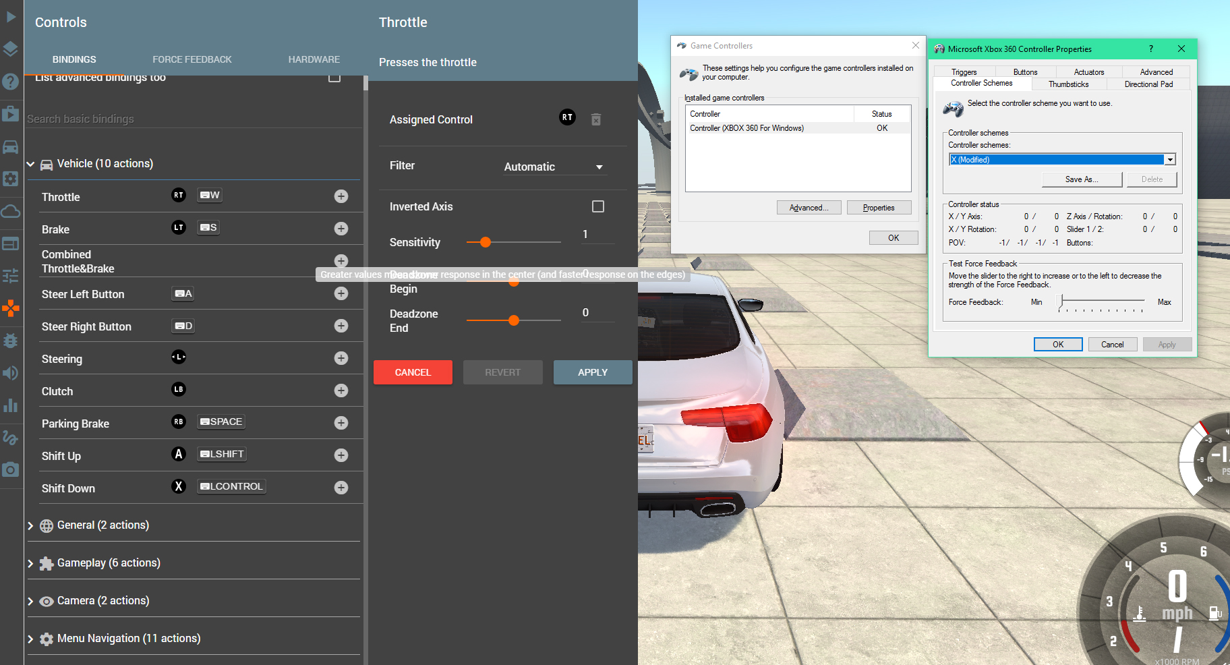Open the help question mark icon
The width and height of the screenshot is (1230, 665).
[x=11, y=82]
